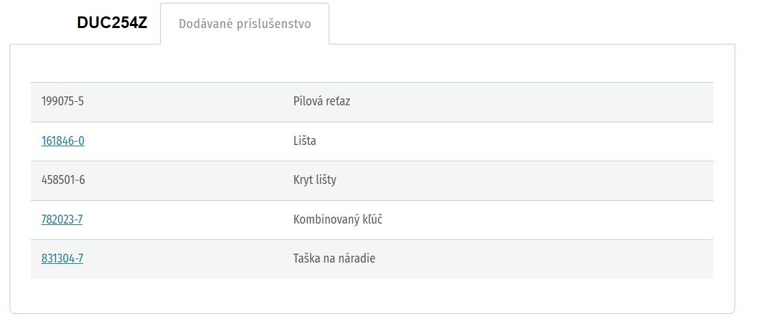
Task: Click the Kryt lišty accessory name
Action: click(315, 181)
